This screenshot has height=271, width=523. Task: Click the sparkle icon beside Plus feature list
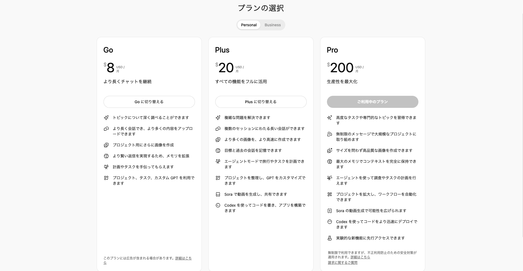point(218,117)
